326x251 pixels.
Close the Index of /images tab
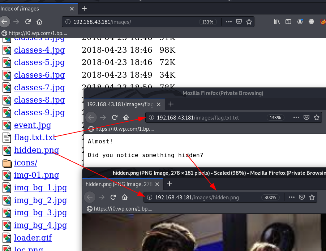[x=72, y=9]
